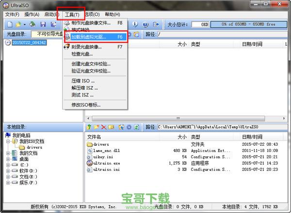Click the Save floppy disk icon

tap(43, 24)
